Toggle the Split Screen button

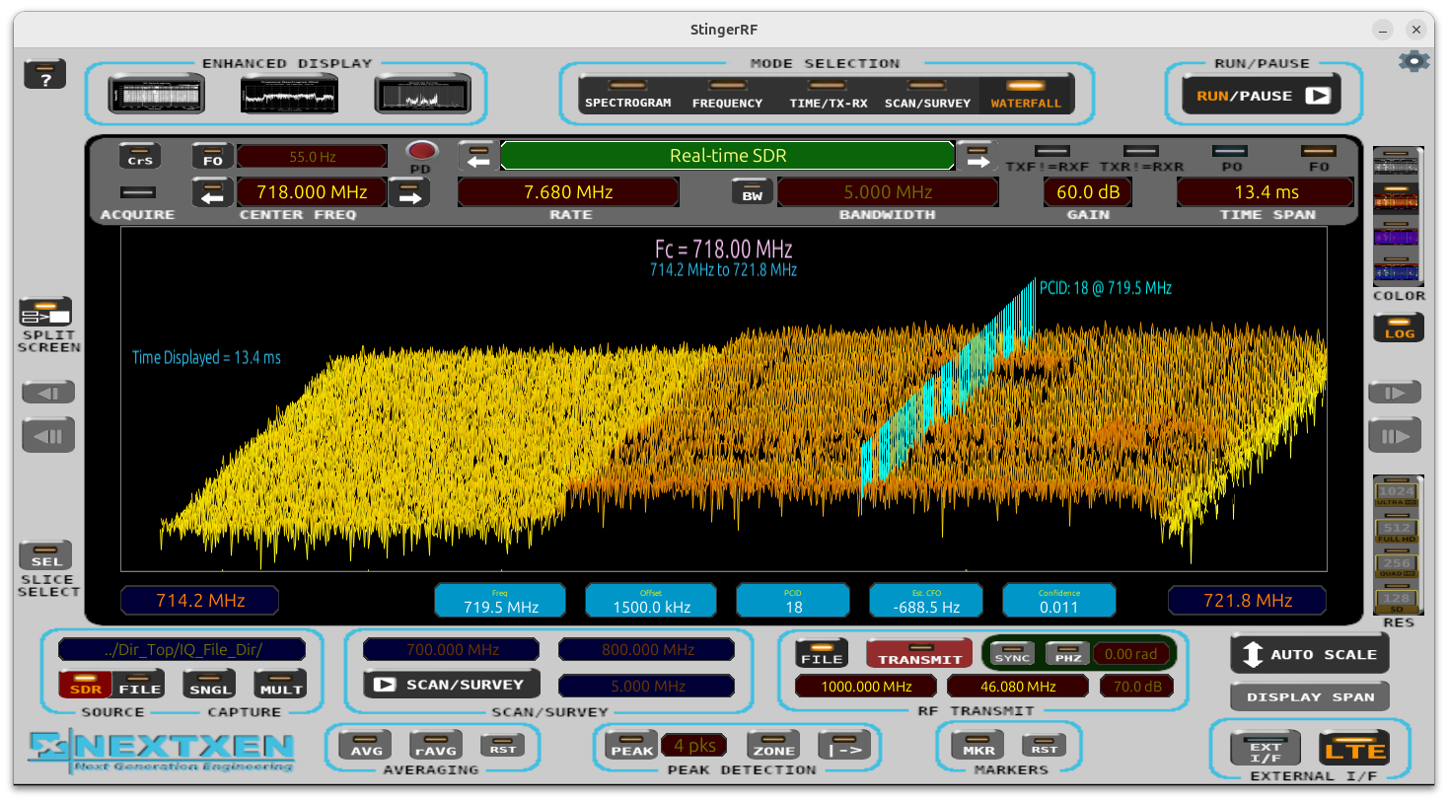(x=46, y=312)
